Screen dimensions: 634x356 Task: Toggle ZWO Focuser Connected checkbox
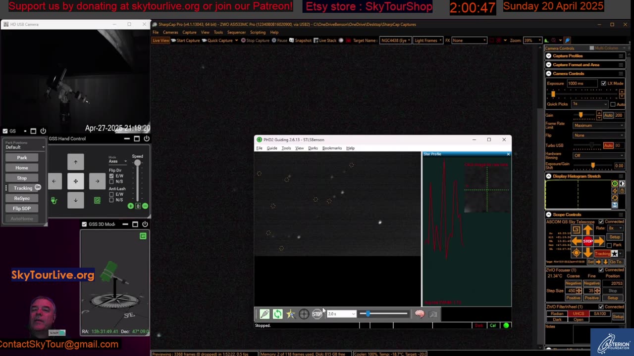(x=601, y=270)
